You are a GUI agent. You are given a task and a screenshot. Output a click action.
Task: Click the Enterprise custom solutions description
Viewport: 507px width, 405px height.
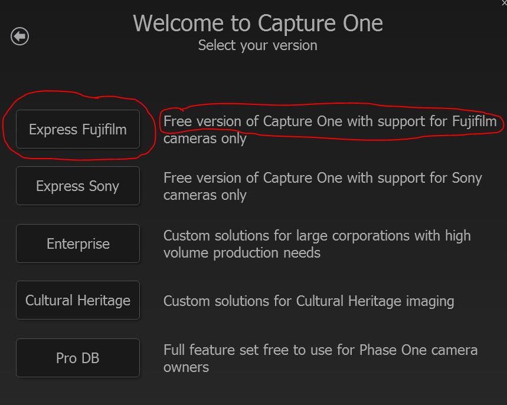coord(316,236)
